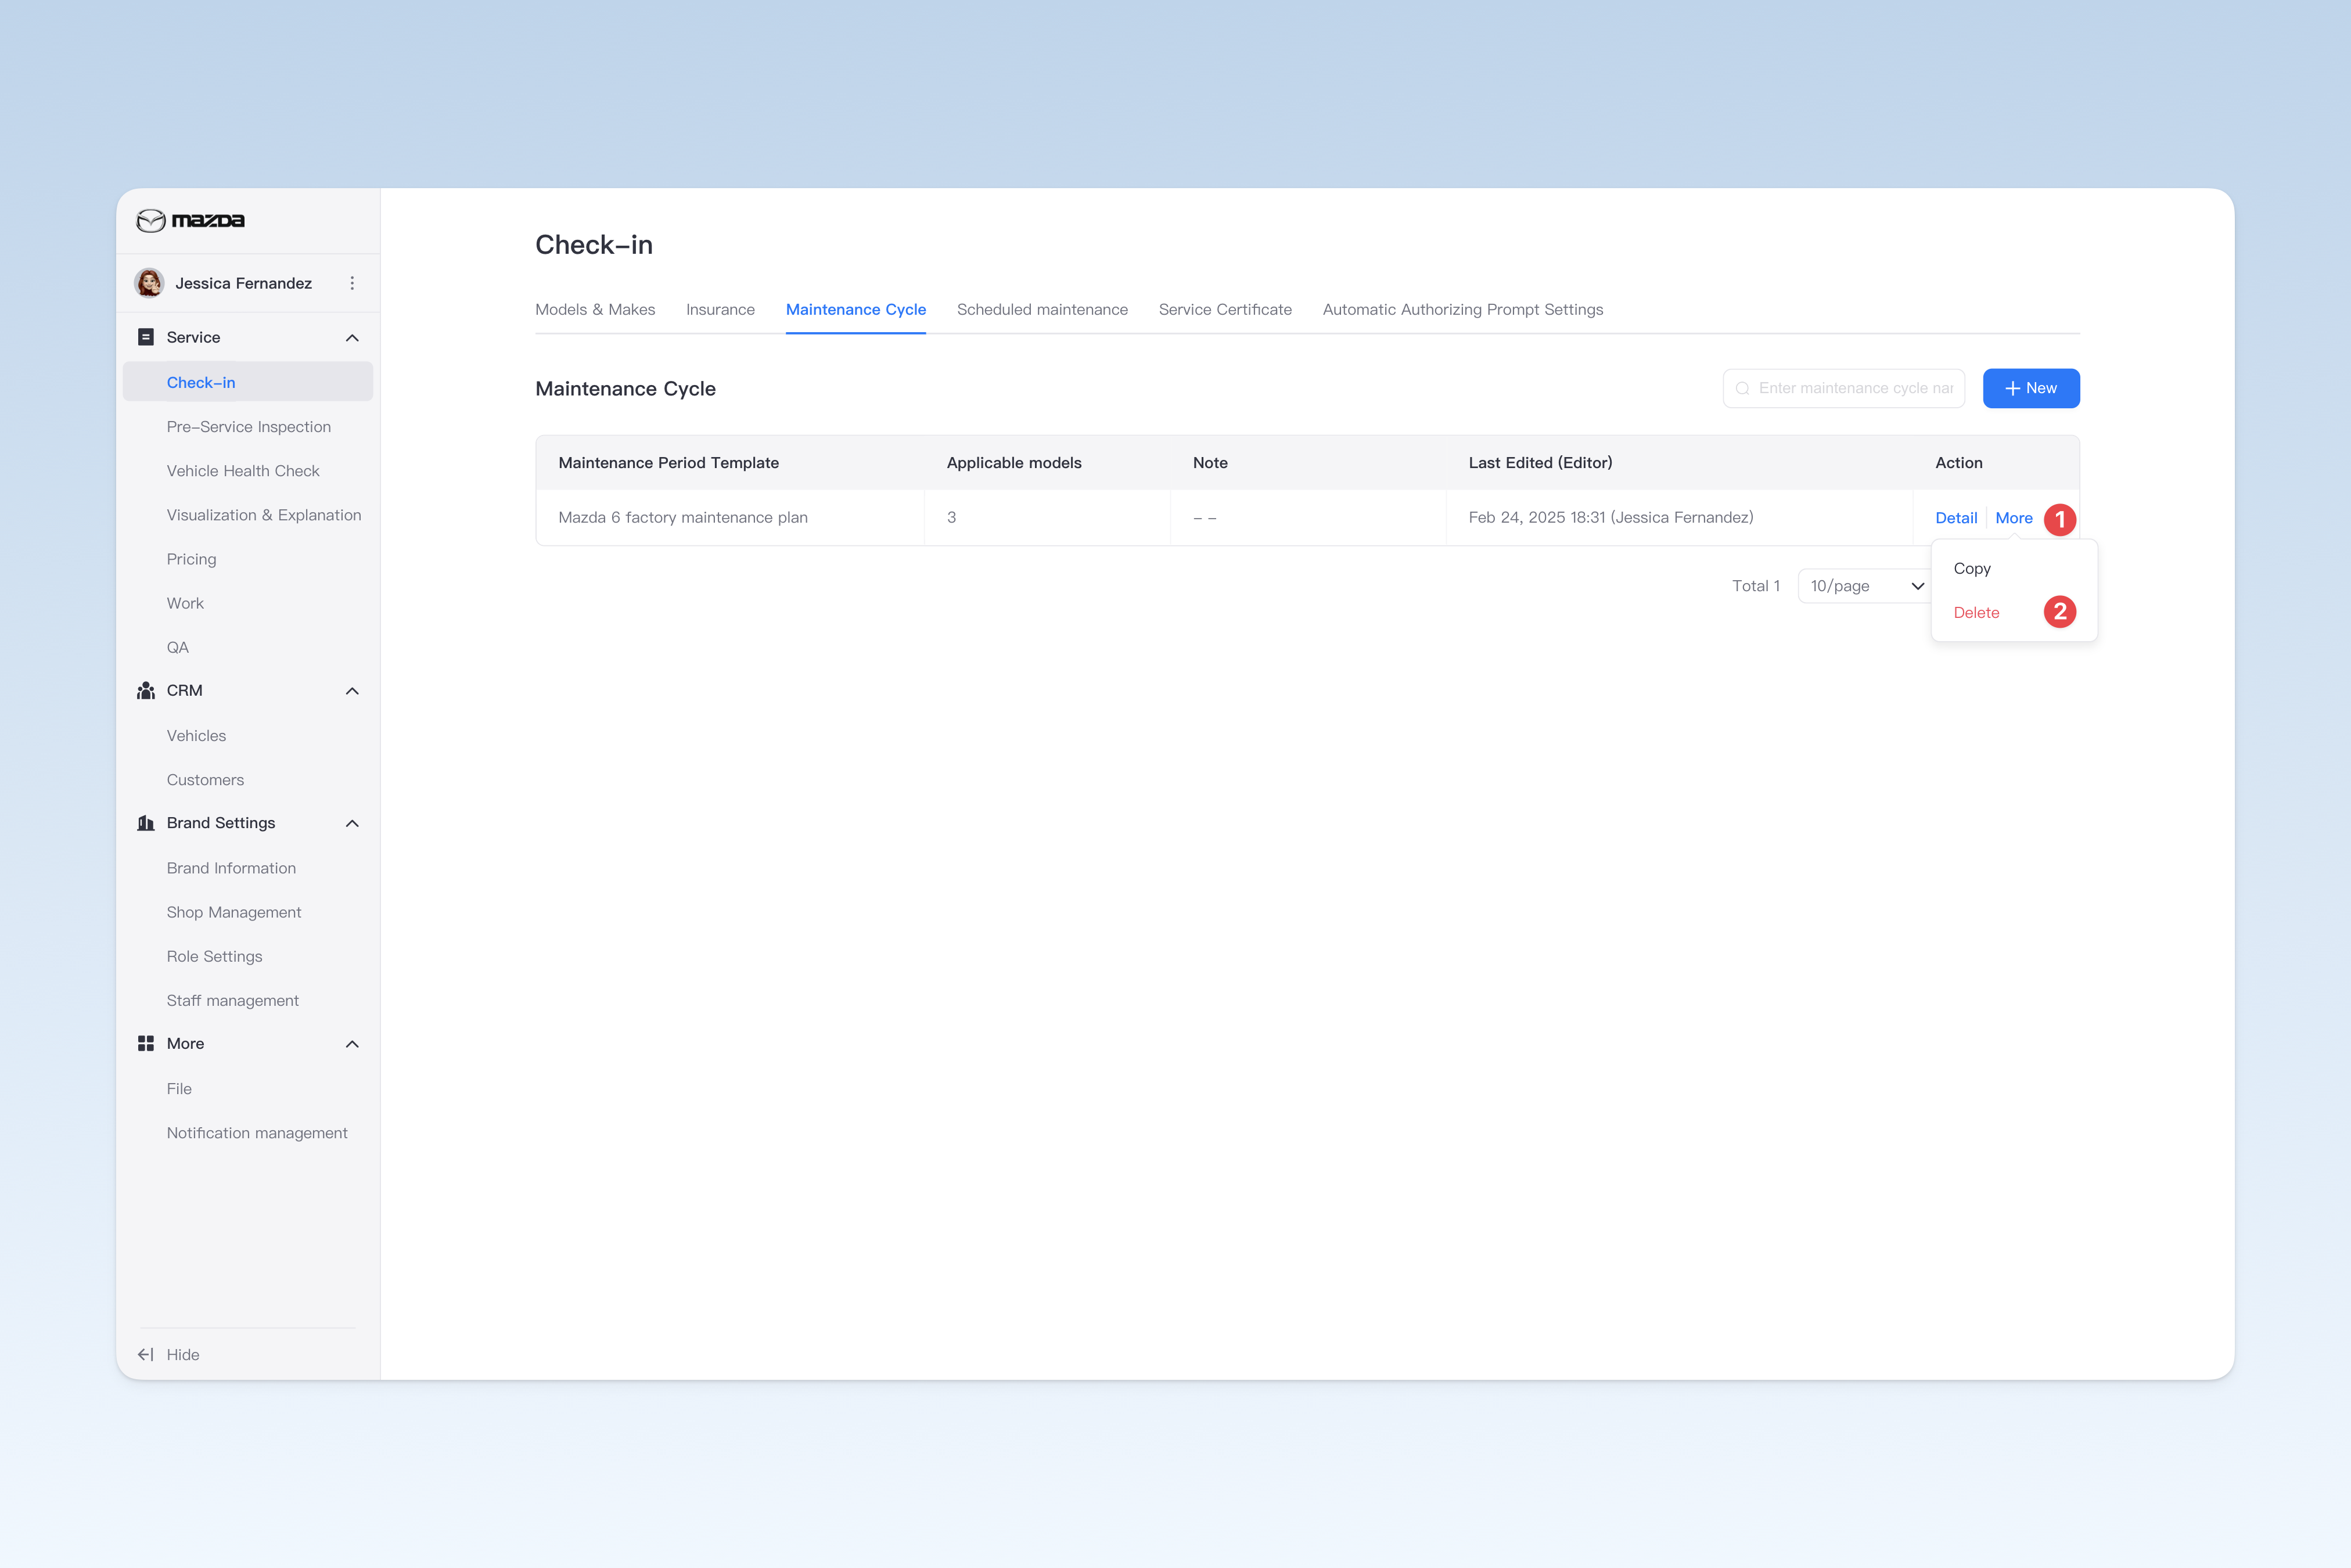
Task: Click the CRM people icon
Action: (x=146, y=691)
